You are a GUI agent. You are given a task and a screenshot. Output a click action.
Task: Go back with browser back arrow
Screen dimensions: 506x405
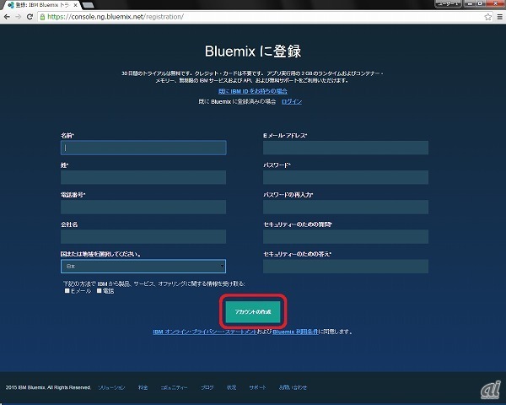[7, 17]
